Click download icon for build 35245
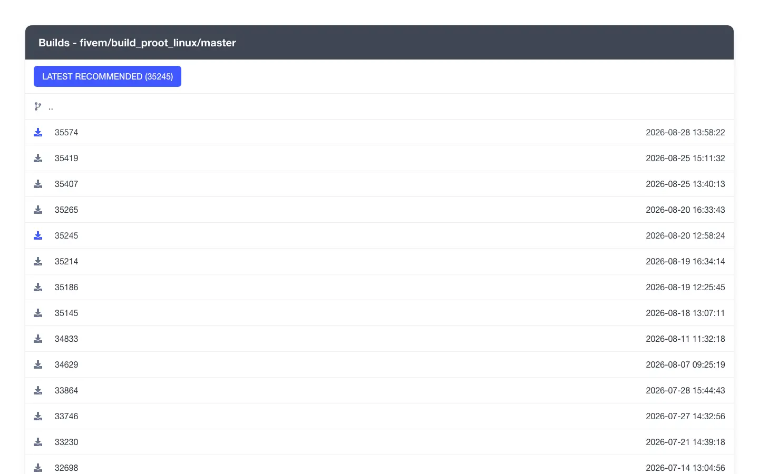Viewport: 759px width, 474px height. pyautogui.click(x=38, y=235)
